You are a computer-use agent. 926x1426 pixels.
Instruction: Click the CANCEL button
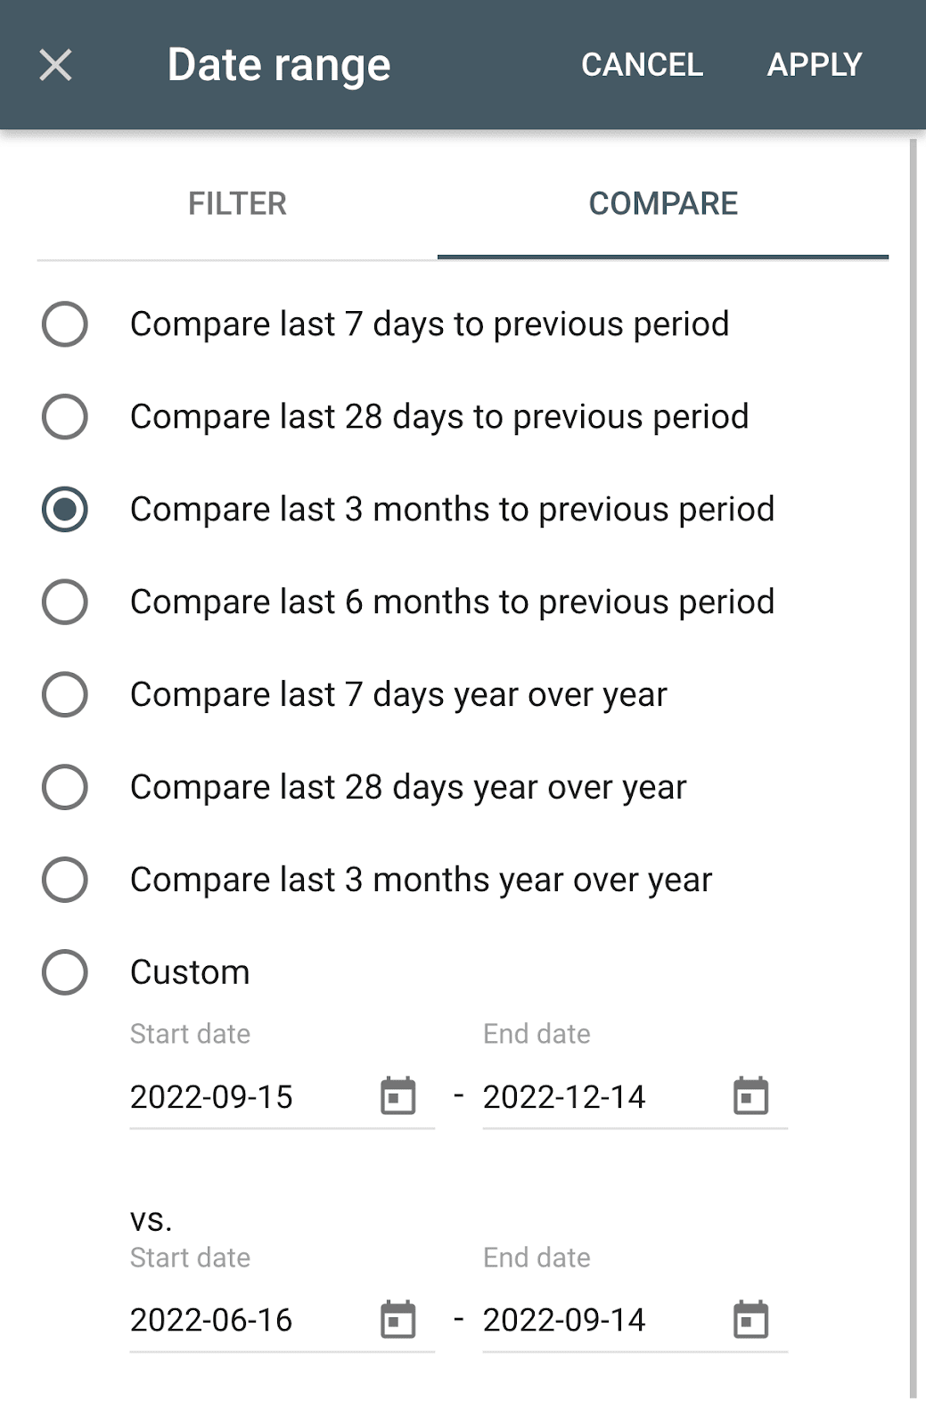click(x=642, y=65)
